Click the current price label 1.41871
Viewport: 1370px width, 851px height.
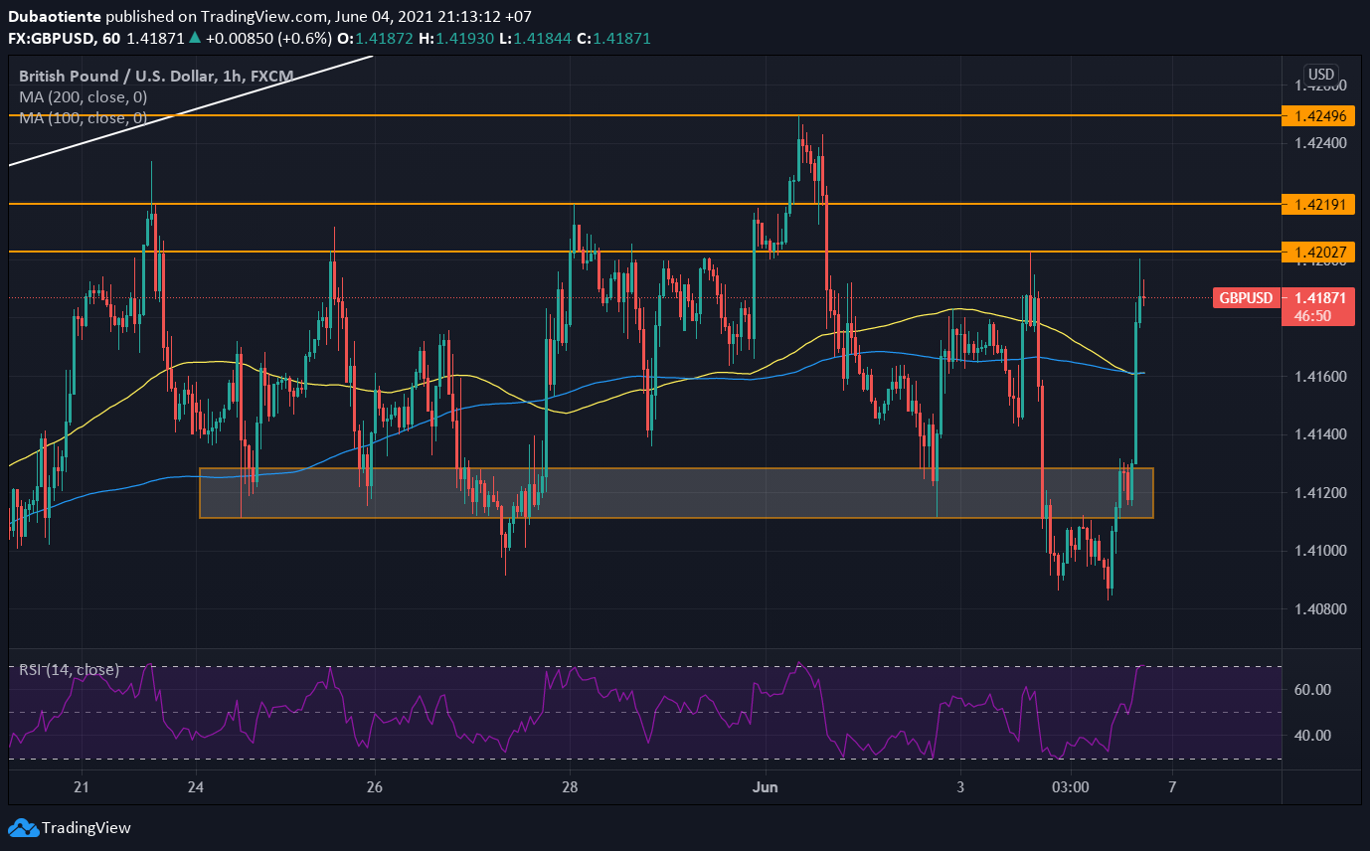click(1319, 297)
